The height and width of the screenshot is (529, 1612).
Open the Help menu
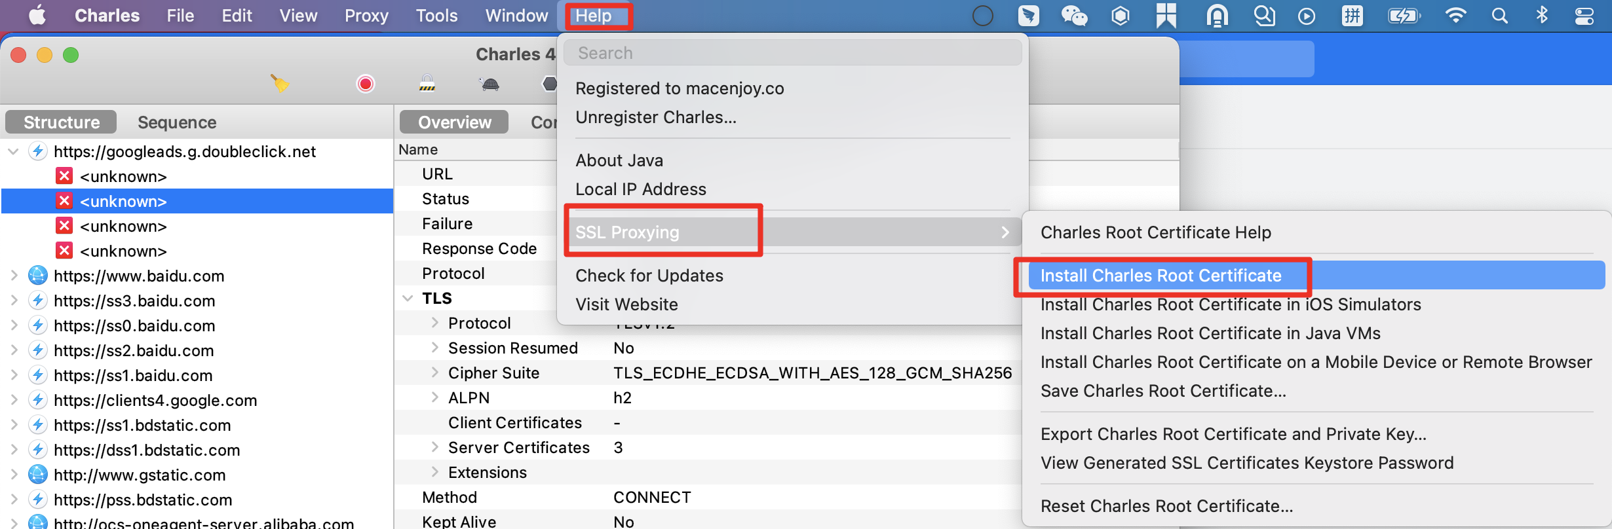[x=594, y=15]
